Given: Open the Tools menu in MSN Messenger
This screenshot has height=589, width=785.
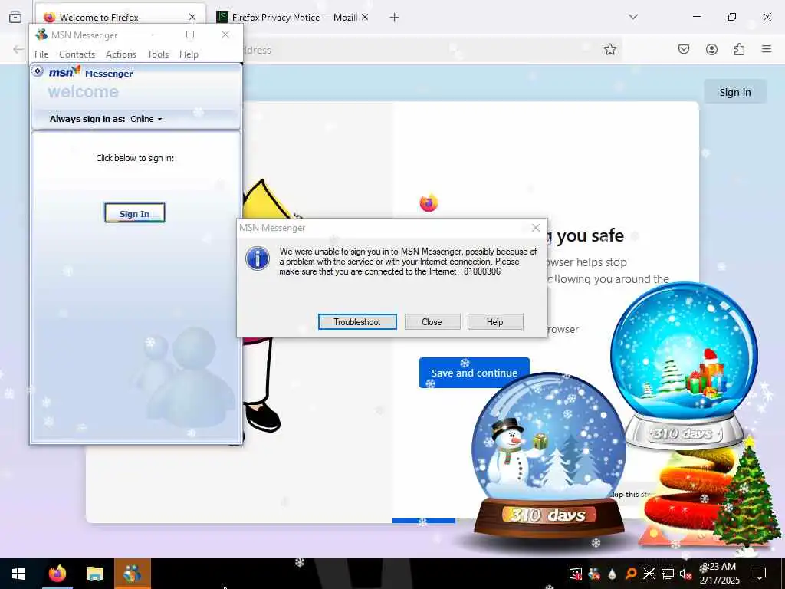Looking at the screenshot, I should pos(158,54).
